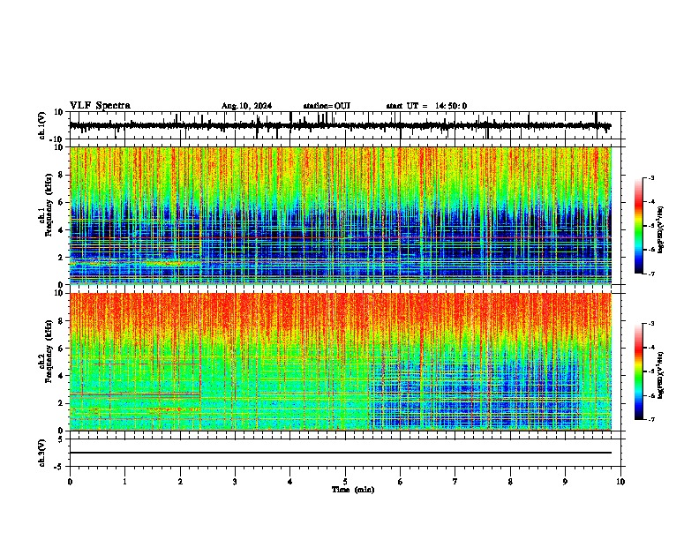Click the ch.2 spectrogram image
The image size is (699, 540).
point(341,362)
